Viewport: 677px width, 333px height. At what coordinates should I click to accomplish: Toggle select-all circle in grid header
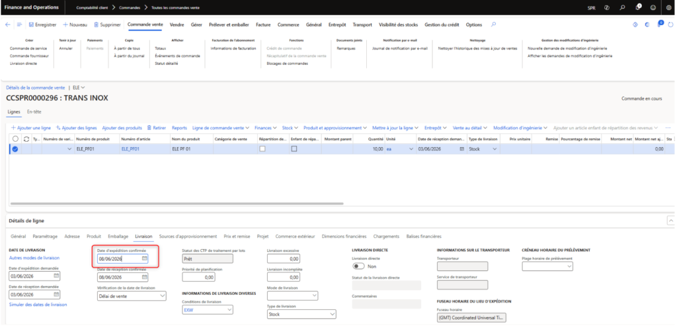point(15,138)
